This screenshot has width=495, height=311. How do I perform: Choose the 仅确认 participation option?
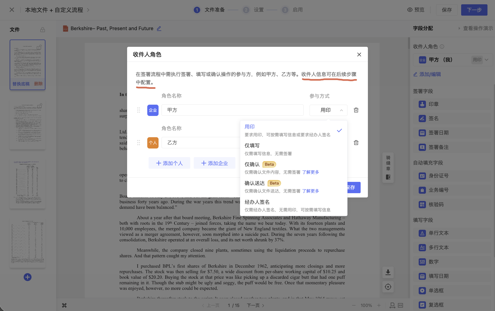coord(293,168)
